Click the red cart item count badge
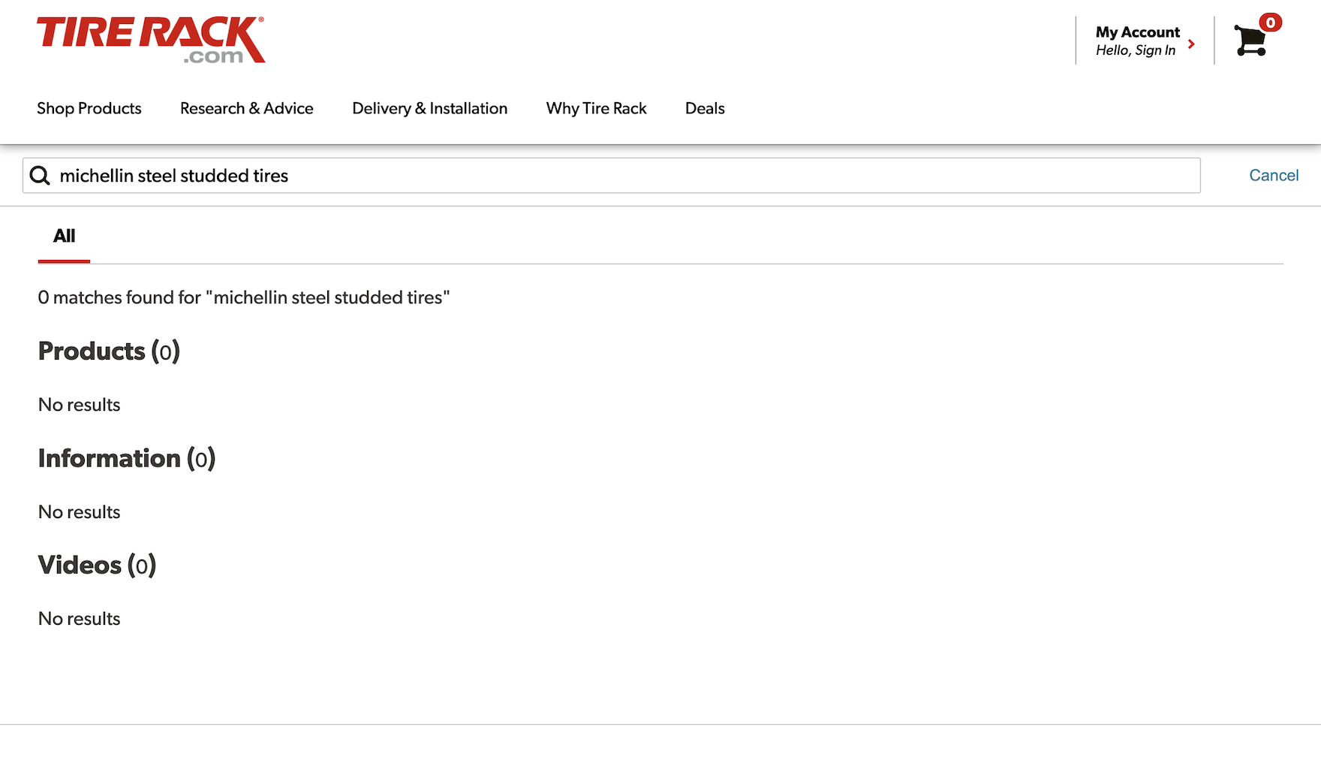Screen dimensions: 1321x760 (x=1270, y=23)
